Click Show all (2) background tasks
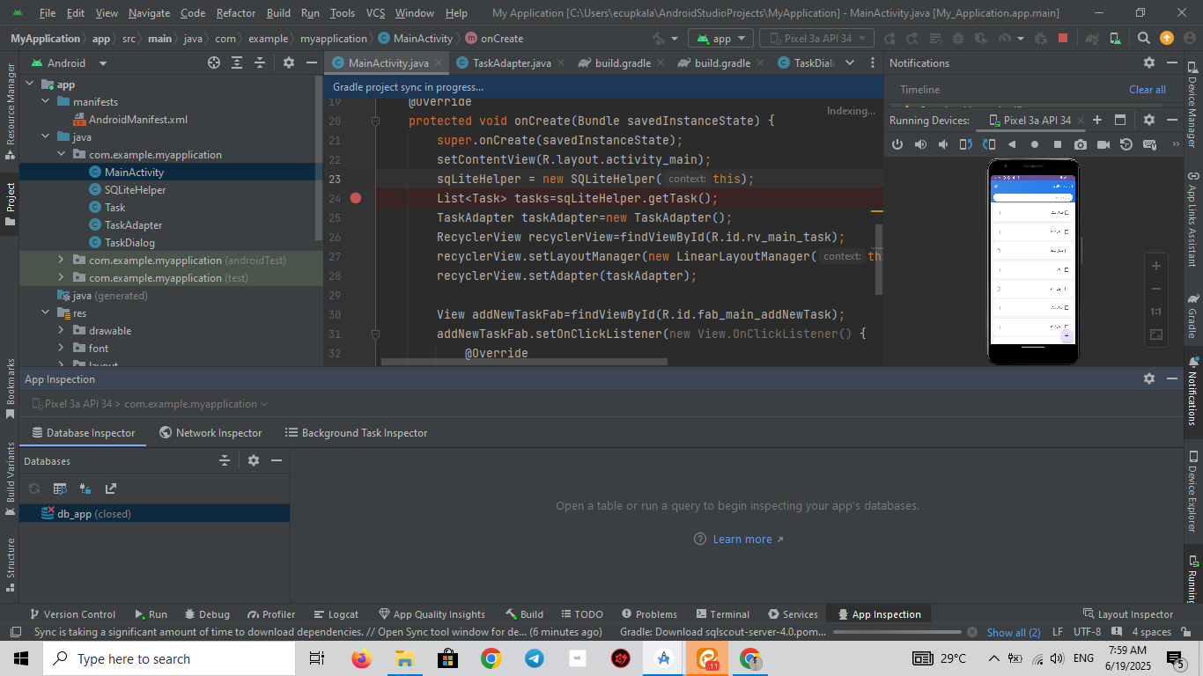 click(1014, 632)
